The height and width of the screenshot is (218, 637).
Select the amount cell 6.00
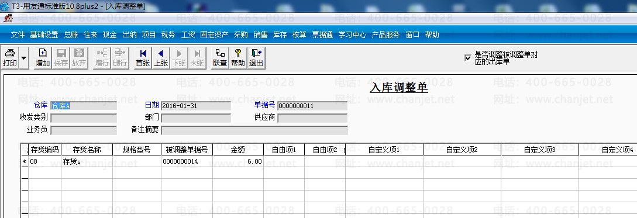tap(238, 161)
